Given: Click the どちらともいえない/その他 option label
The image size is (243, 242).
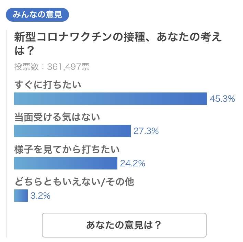Looking at the screenshot, I should pyautogui.click(x=74, y=181).
